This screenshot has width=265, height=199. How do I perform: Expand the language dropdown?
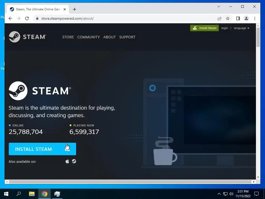[x=241, y=28]
